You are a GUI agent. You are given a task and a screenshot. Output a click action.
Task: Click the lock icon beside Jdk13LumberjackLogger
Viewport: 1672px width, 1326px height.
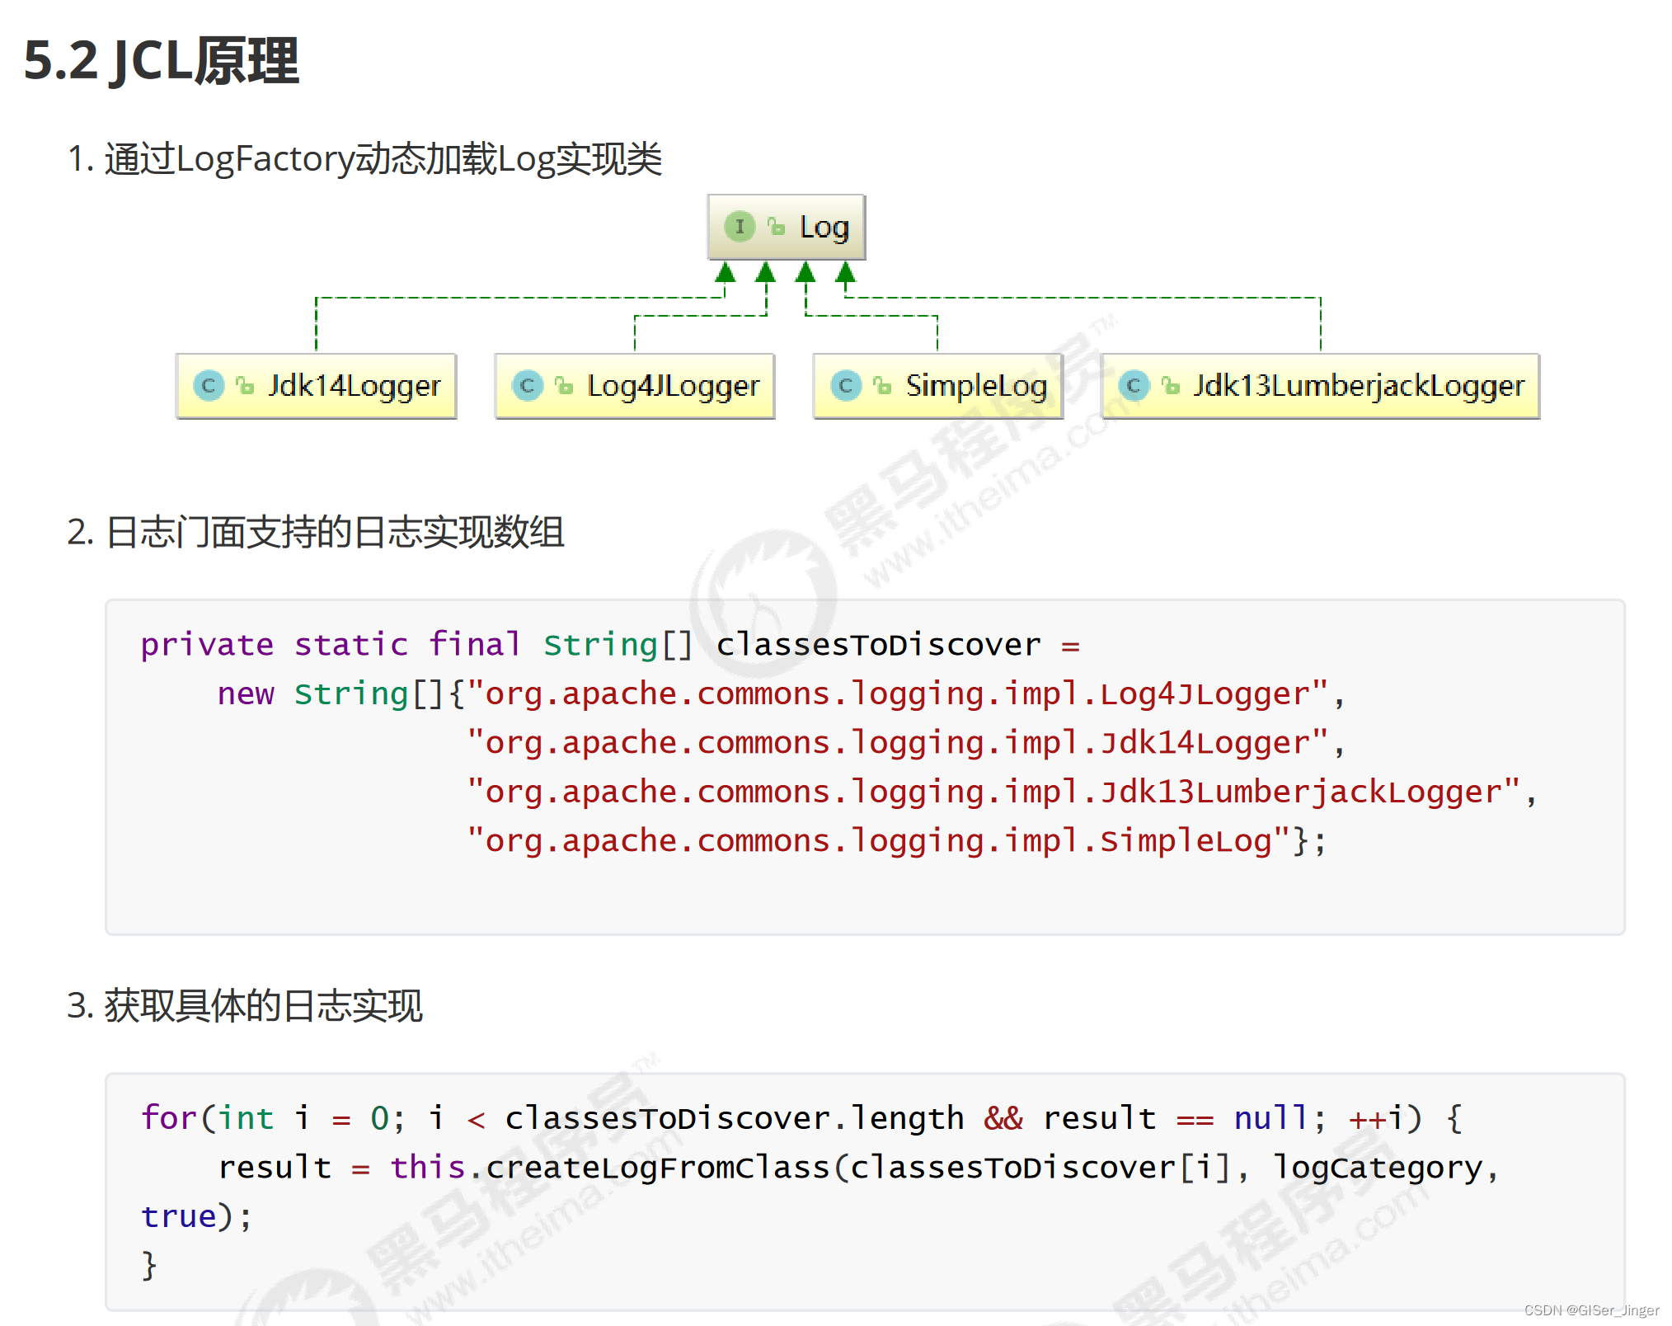[x=1171, y=384]
